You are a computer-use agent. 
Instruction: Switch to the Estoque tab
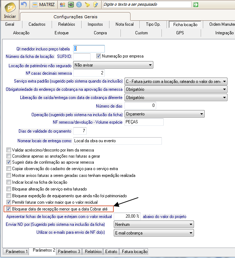[x=62, y=33]
